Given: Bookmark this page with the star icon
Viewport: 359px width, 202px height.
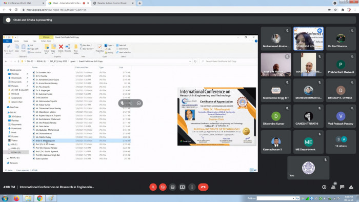Looking at the screenshot, I should click(x=335, y=10).
